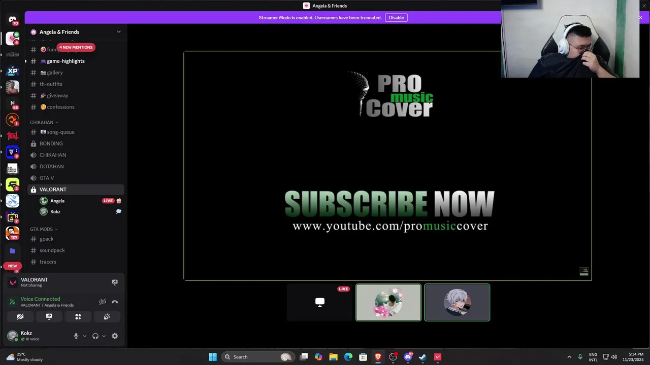Collapse the GTA MODS category
Screen dimensions: 650x365
44,229
